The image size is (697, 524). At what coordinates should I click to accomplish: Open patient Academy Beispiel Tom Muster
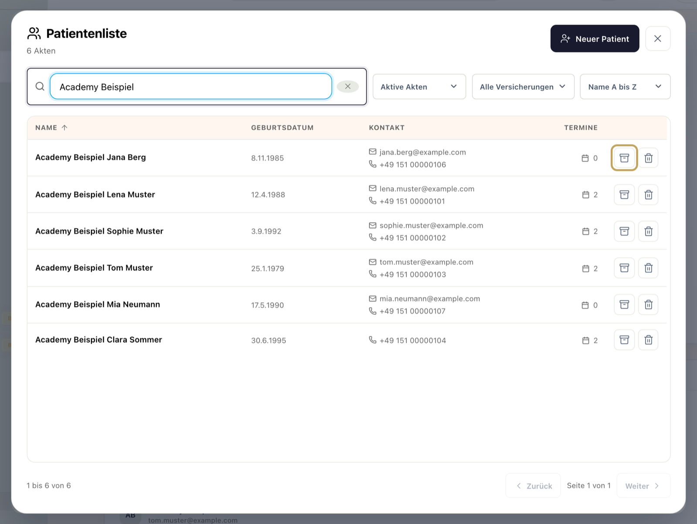(x=94, y=268)
